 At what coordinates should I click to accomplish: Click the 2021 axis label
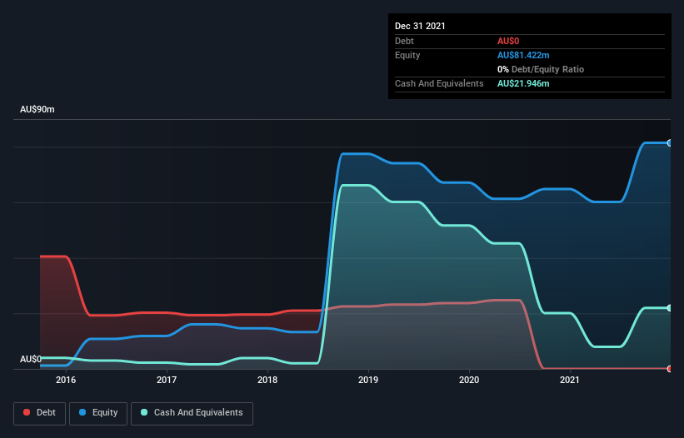pos(570,380)
